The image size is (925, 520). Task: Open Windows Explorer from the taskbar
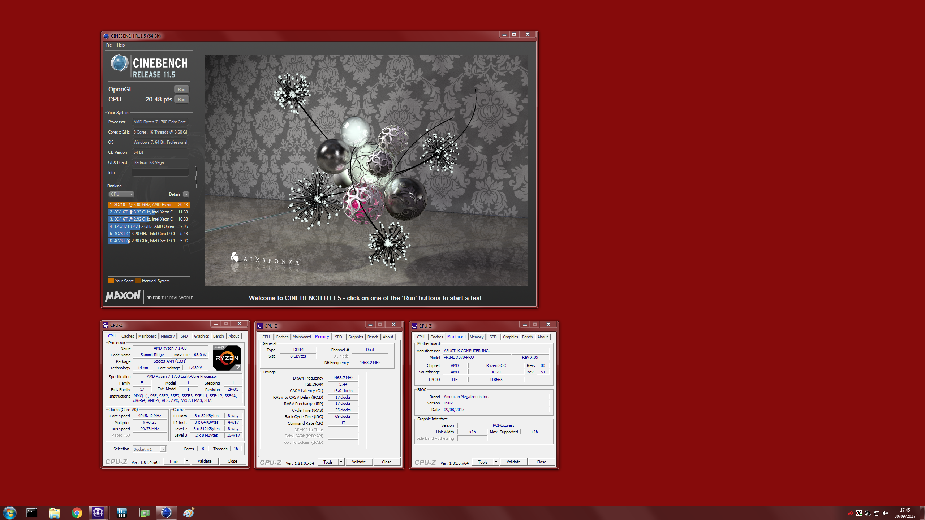click(x=54, y=513)
